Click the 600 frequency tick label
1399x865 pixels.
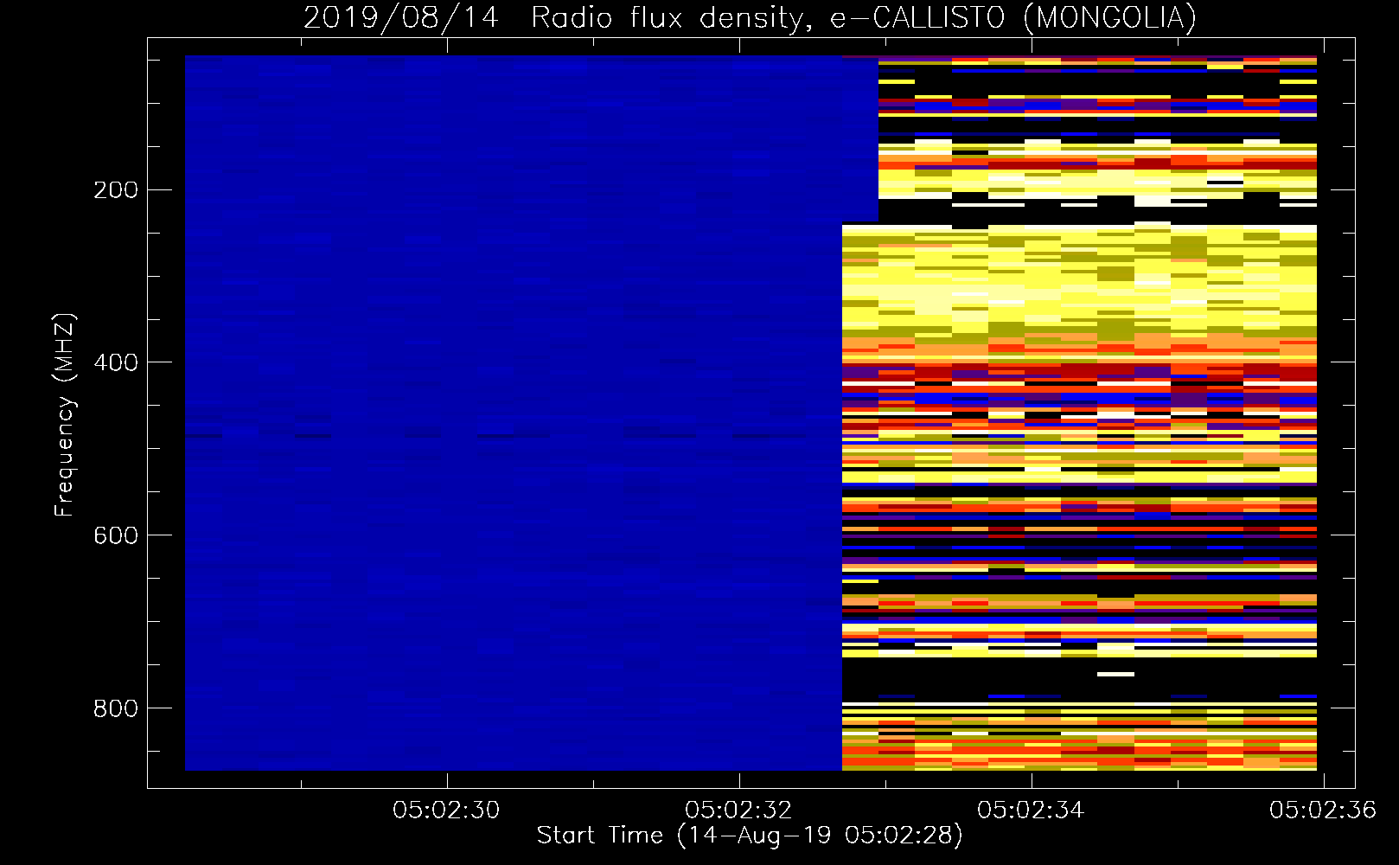[x=115, y=535]
